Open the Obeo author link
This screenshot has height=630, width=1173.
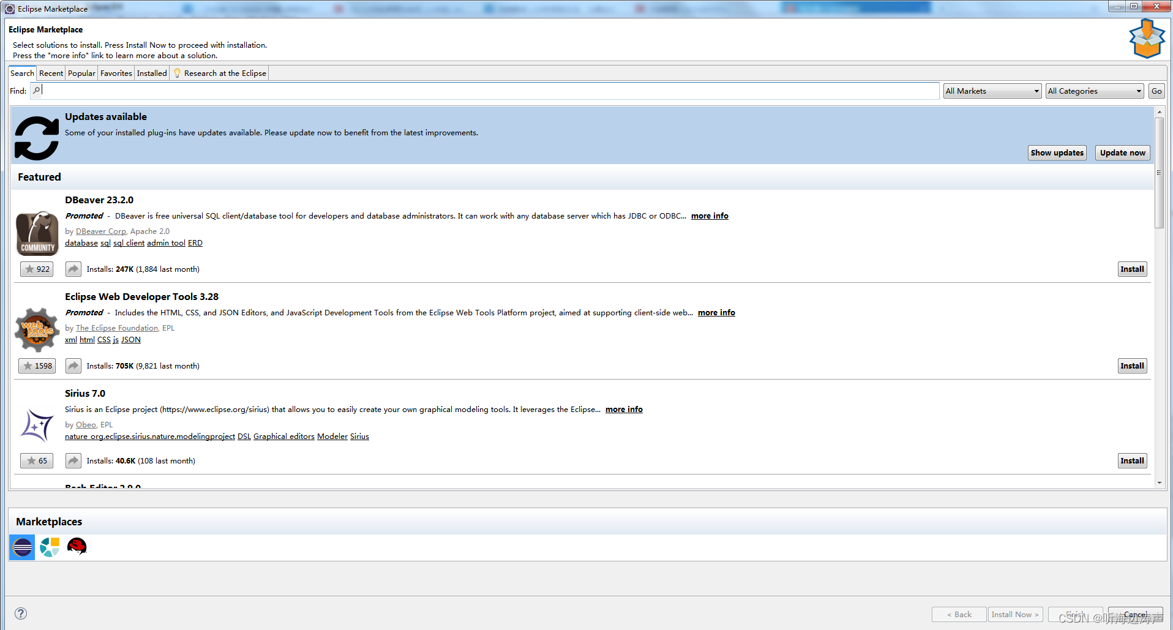click(86, 424)
